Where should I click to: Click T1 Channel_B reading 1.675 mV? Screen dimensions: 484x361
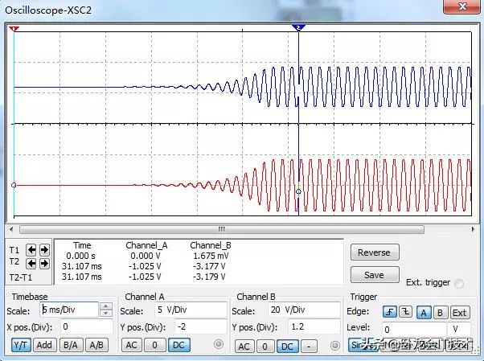(x=211, y=256)
